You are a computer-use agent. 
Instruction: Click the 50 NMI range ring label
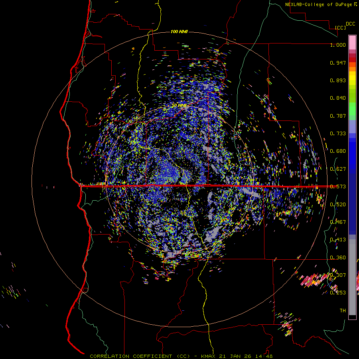(179, 105)
